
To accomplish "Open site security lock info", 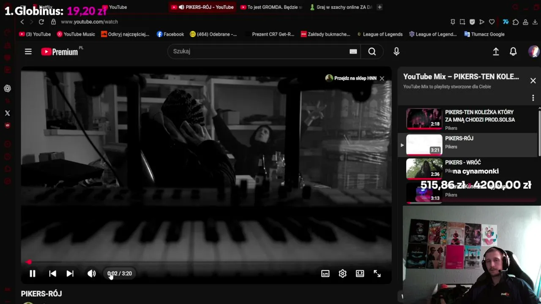I will (x=53, y=22).
